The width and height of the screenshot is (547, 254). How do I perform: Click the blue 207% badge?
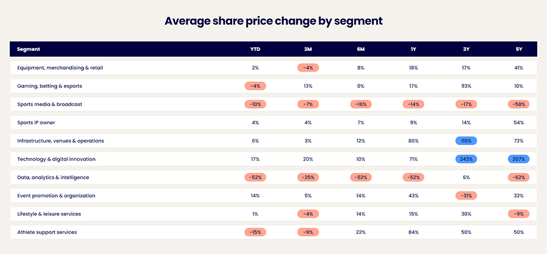519,159
